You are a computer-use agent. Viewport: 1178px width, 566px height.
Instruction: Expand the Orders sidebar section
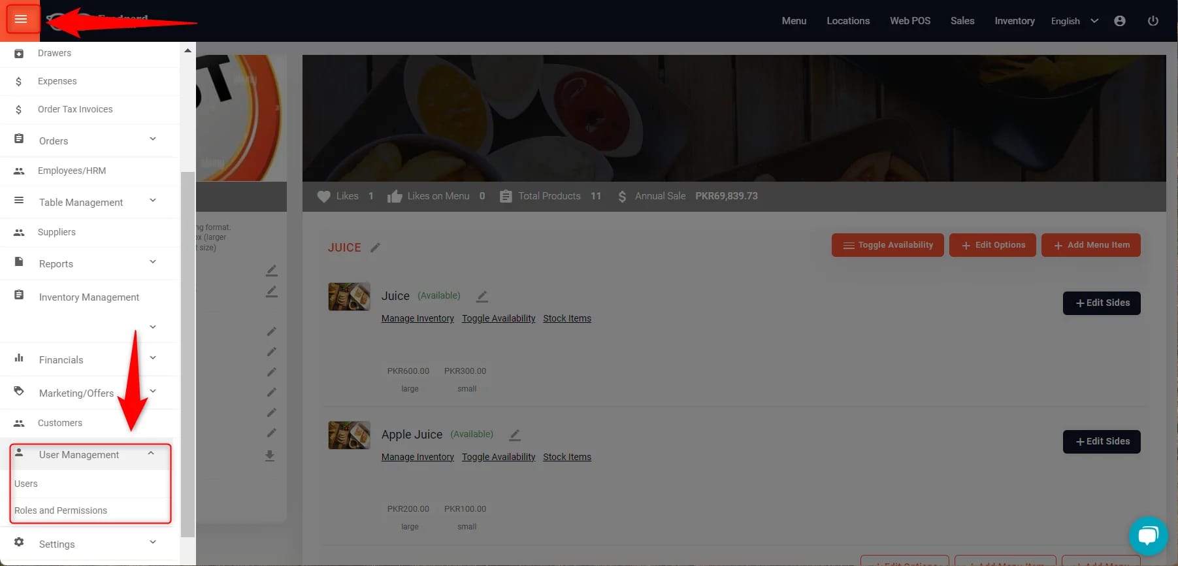(152, 139)
